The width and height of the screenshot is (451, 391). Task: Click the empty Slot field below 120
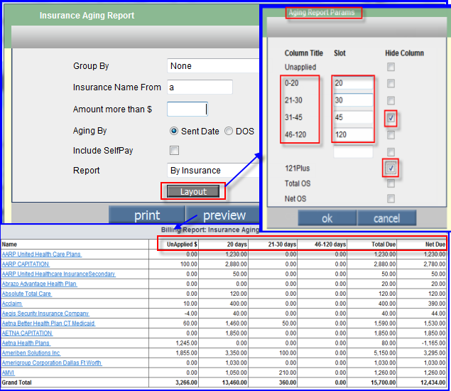[353, 151]
